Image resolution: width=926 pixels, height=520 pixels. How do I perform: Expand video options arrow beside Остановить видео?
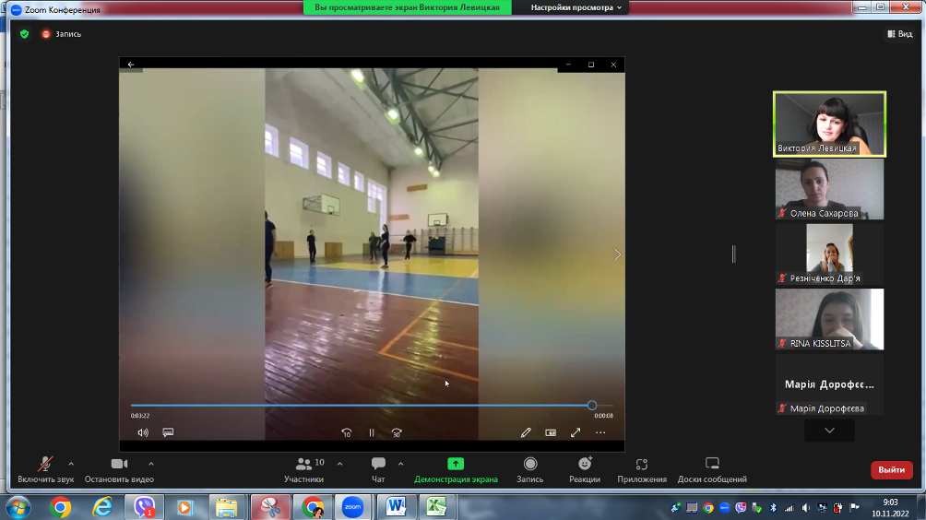[151, 464]
